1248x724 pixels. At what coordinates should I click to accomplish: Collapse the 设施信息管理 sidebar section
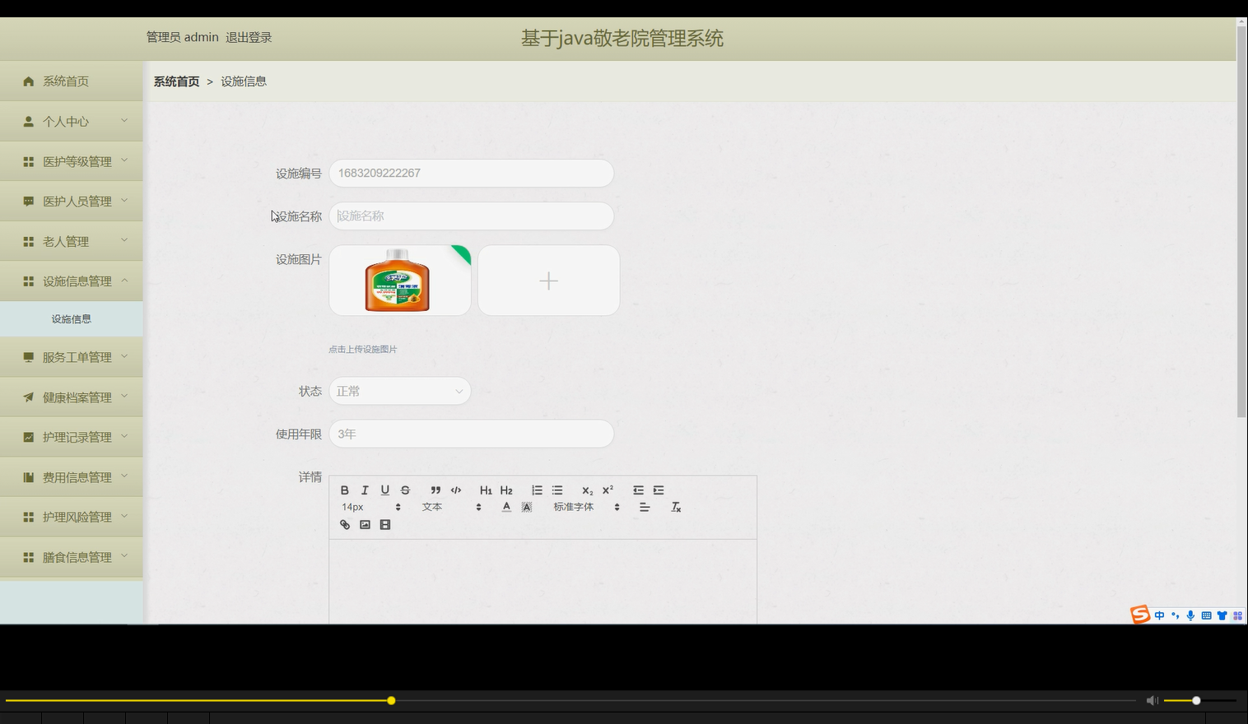pos(72,280)
